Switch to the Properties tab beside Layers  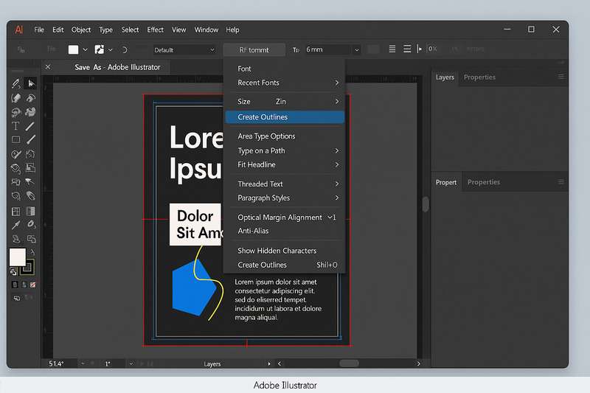tap(479, 77)
